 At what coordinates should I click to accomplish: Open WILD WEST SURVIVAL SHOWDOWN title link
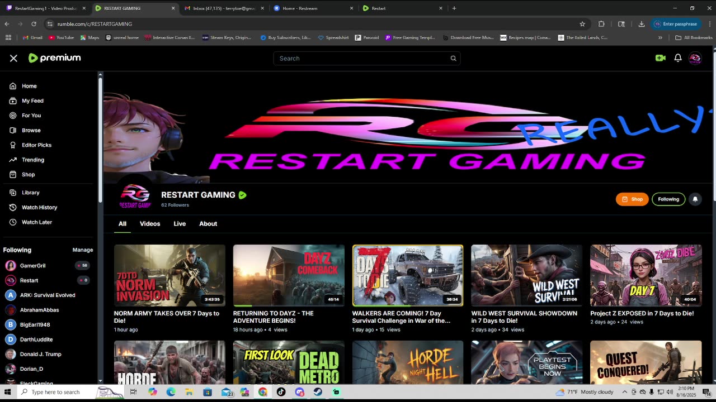click(524, 317)
